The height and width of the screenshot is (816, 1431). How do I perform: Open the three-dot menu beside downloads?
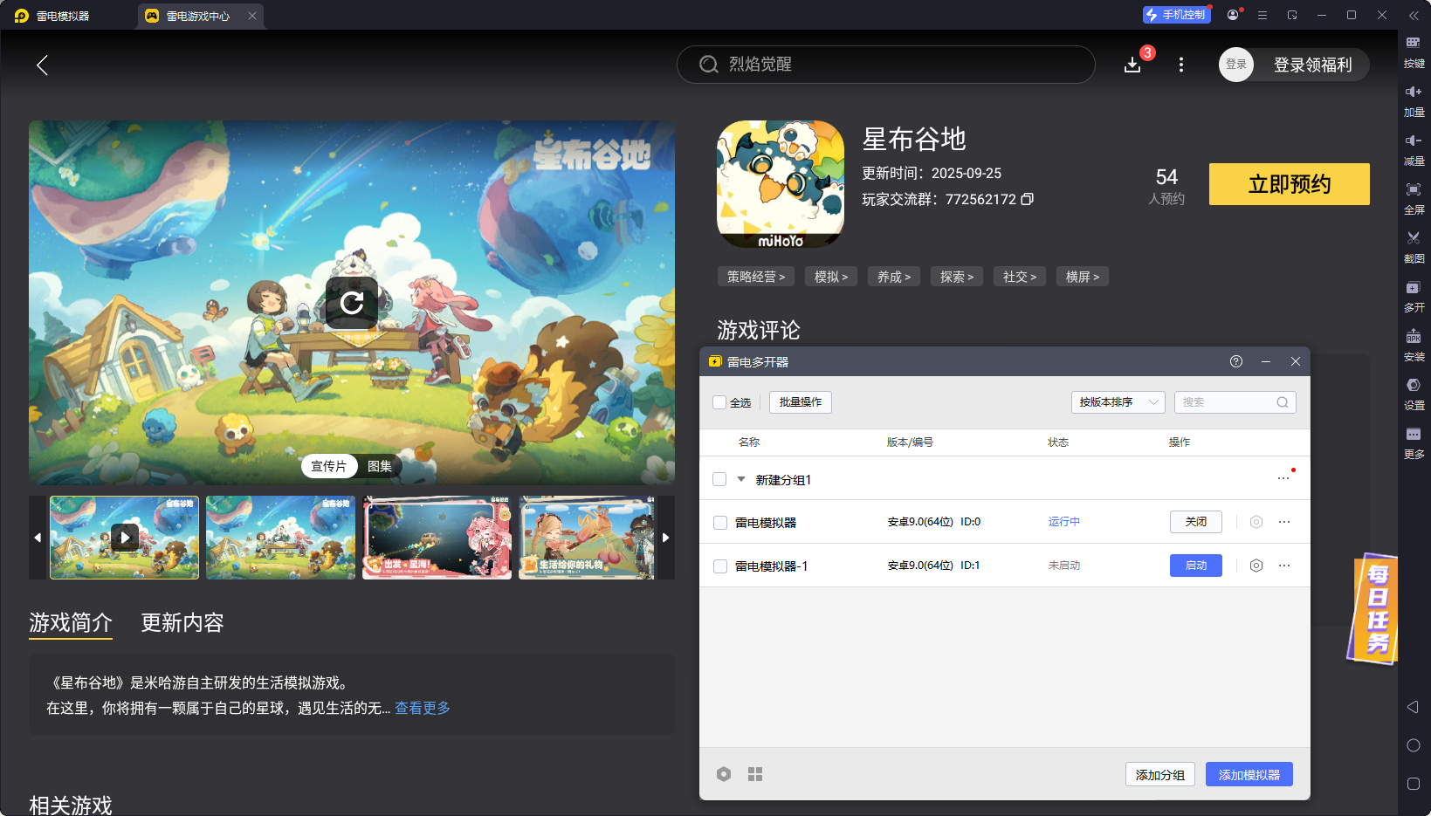pos(1181,65)
